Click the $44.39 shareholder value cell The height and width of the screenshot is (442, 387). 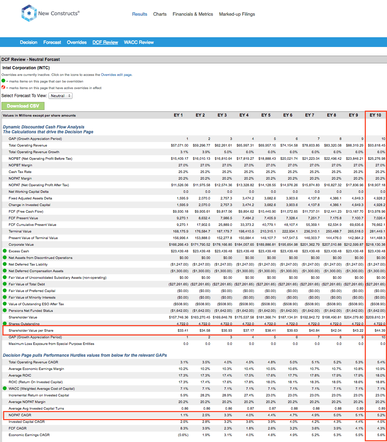click(380, 330)
